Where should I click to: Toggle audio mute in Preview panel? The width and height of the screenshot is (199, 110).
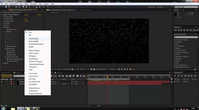click(x=191, y=30)
